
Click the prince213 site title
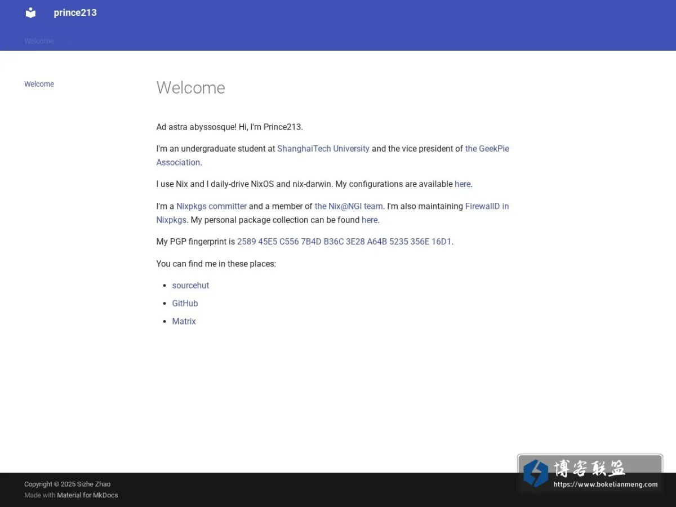pos(75,12)
